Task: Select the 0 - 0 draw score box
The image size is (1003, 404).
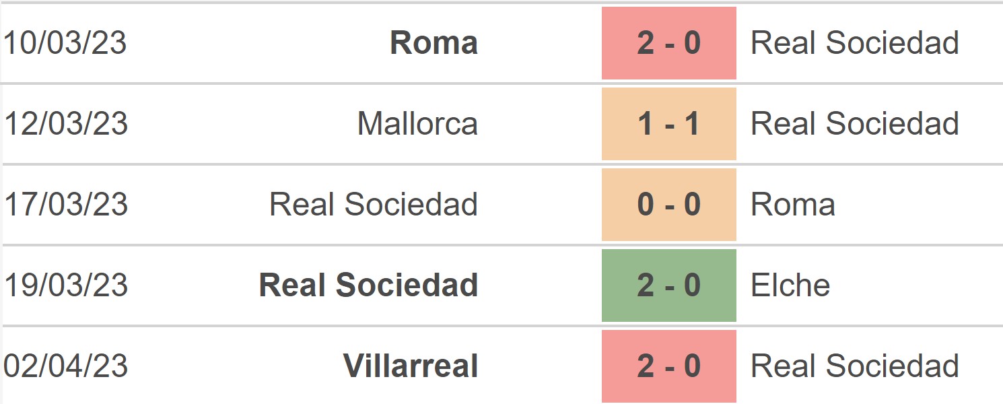Action: (668, 205)
